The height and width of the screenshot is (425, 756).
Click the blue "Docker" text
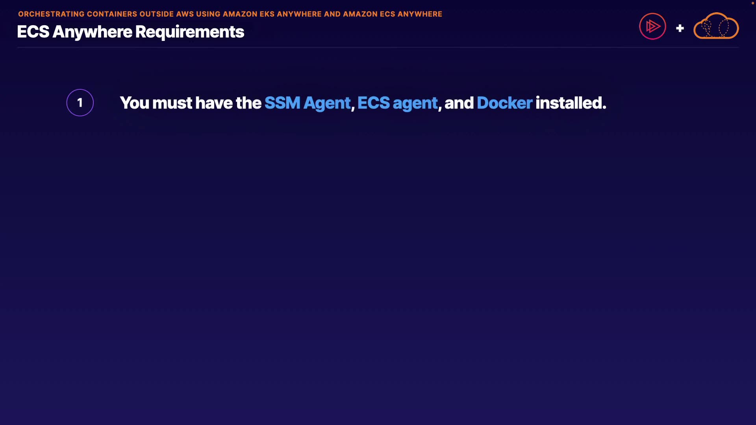(504, 103)
